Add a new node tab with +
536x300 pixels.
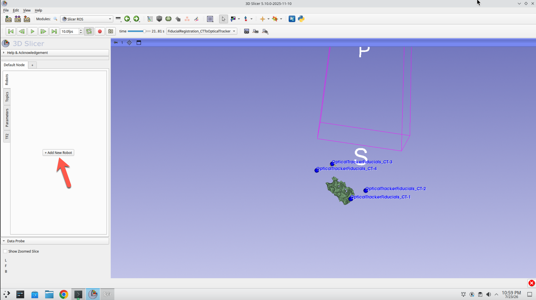tap(32, 65)
